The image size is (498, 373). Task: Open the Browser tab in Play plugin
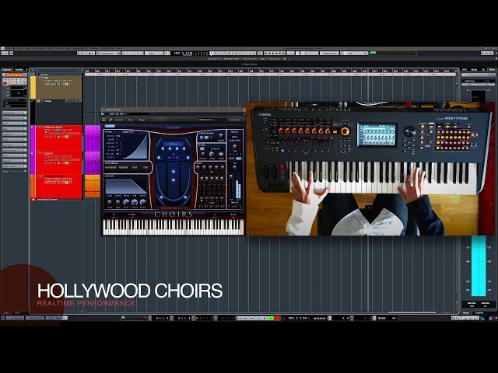119,120
